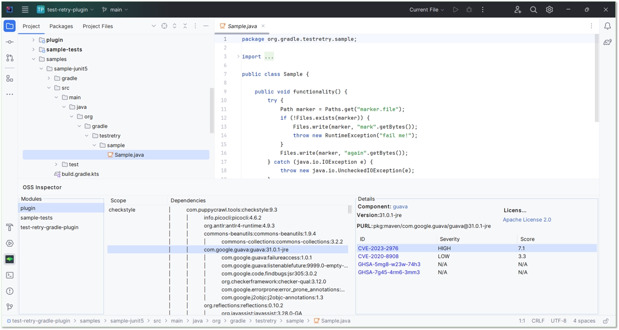
Task: Open Current File run configuration dropdown
Action: coord(426,9)
